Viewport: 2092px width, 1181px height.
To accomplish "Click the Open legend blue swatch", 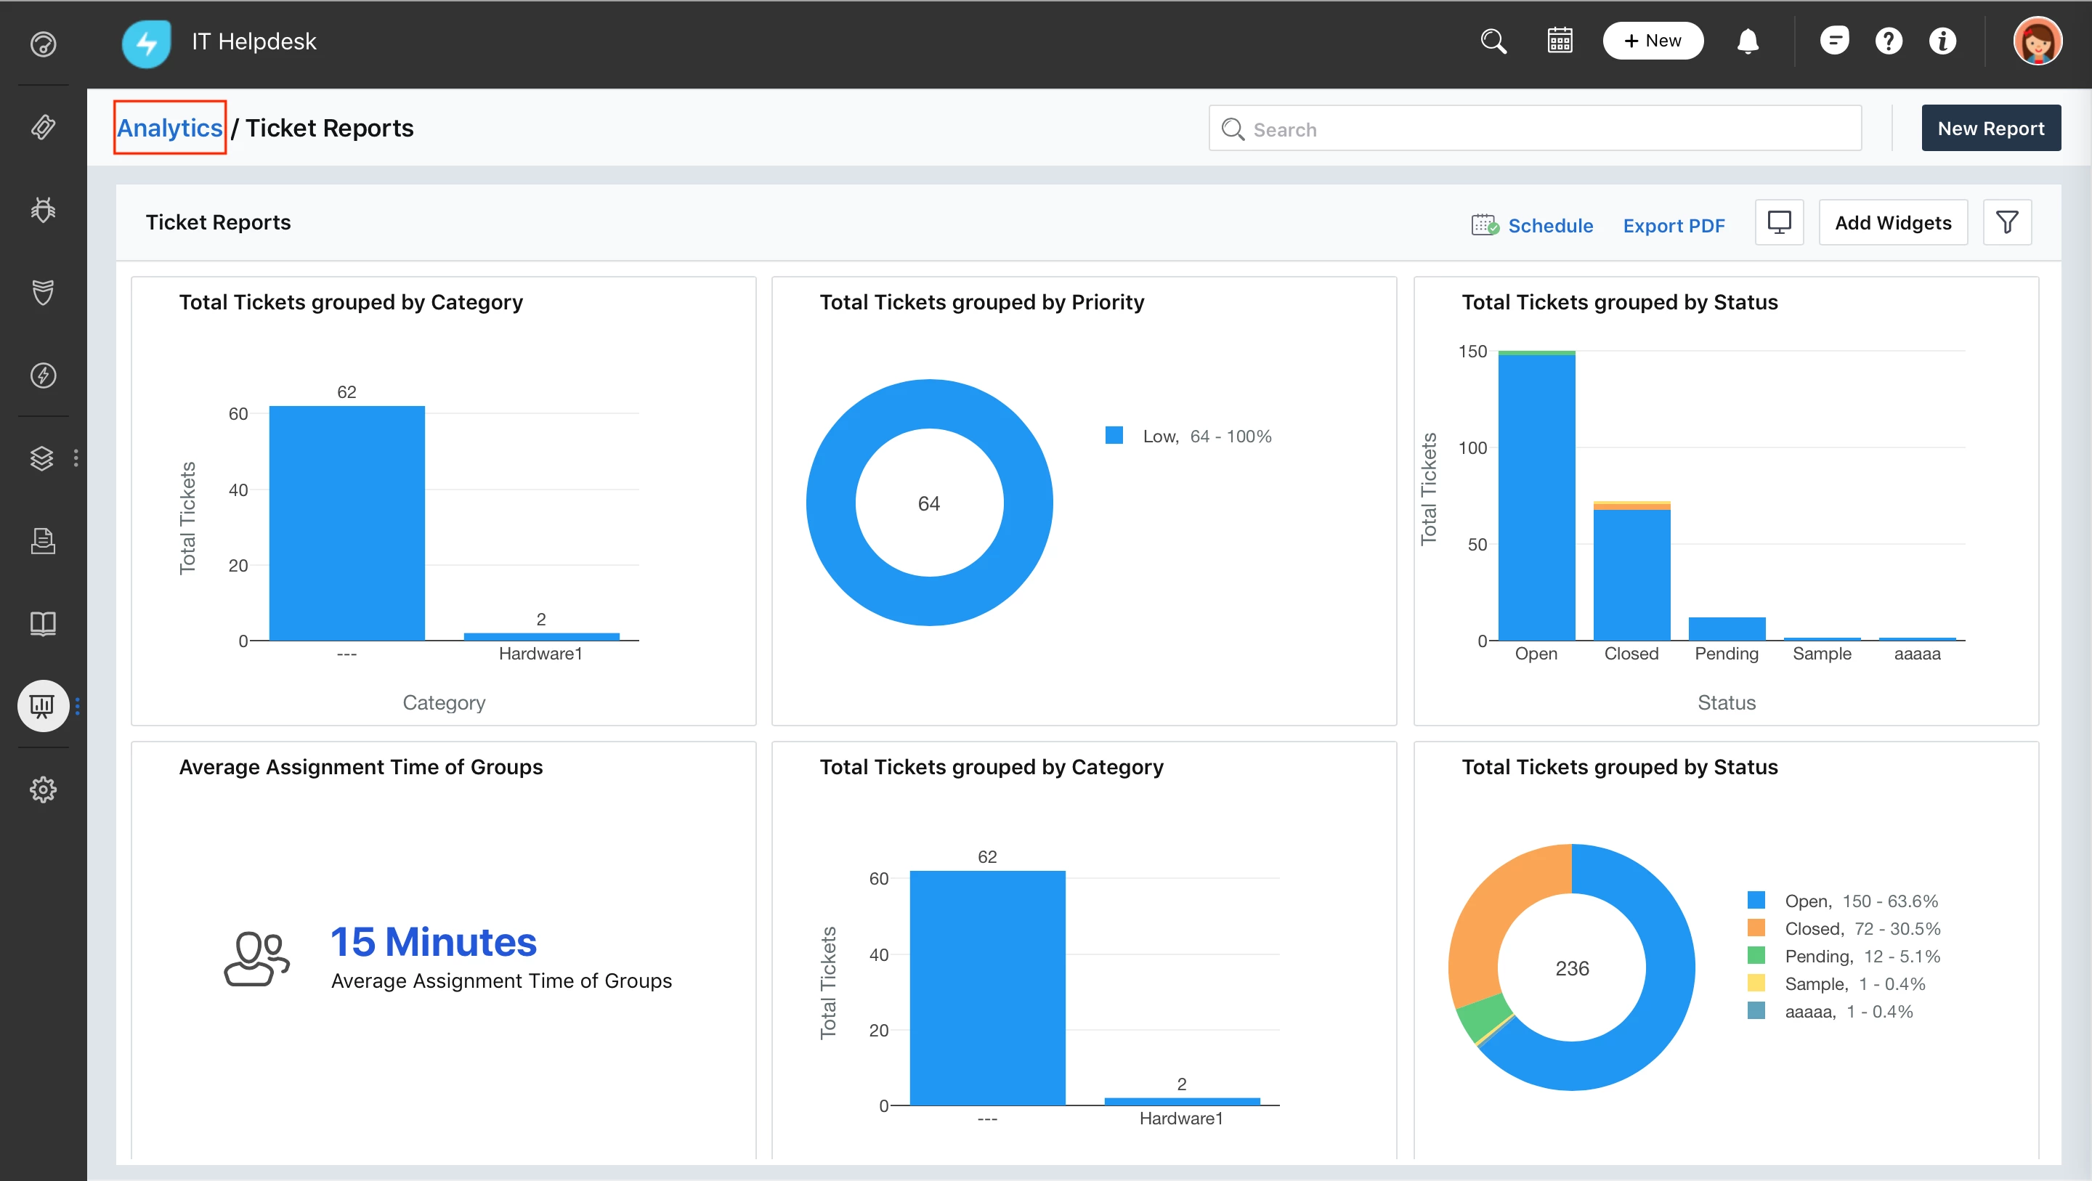I will 1756,900.
